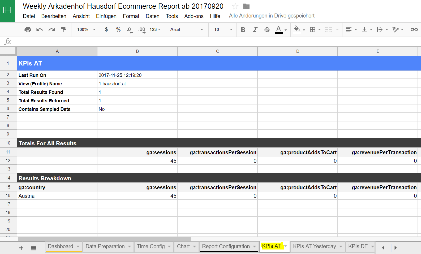Screen dimensions: 421x254
Task: Click the horizontal scrollbar
Action: click(104, 239)
